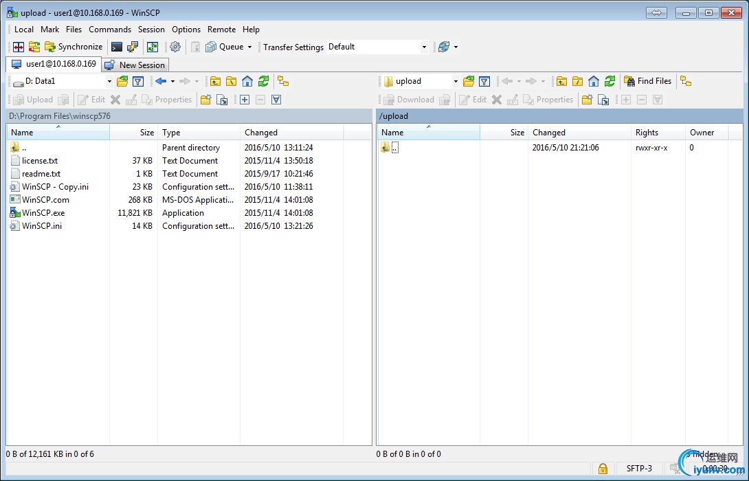
Task: Select WinSCP.exe file
Action: (43, 213)
